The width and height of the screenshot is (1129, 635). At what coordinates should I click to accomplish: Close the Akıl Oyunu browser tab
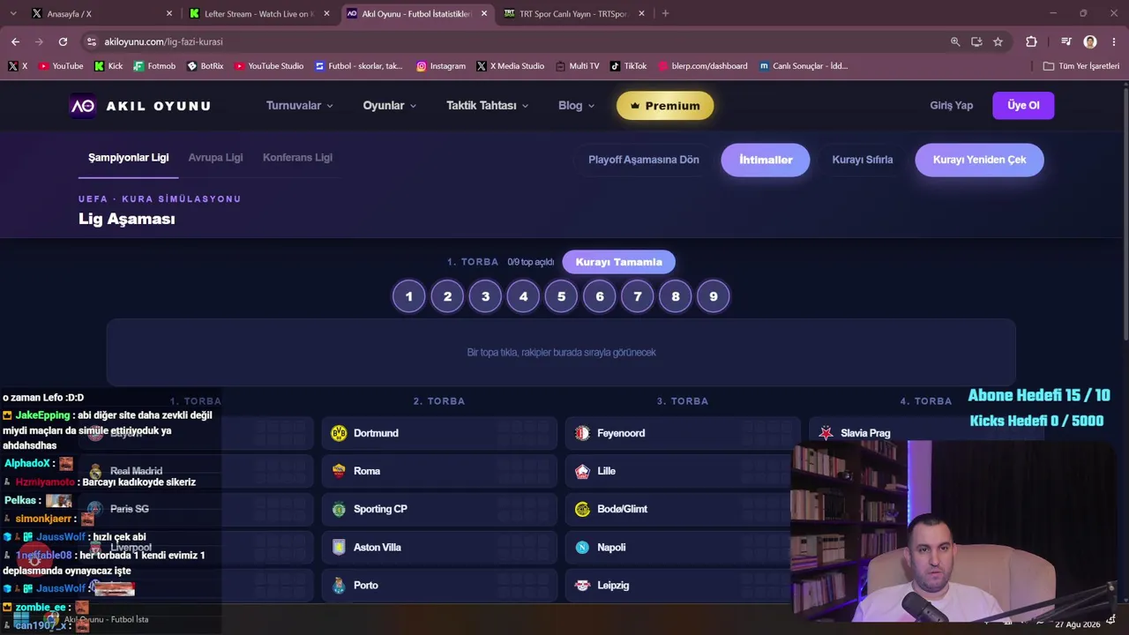pyautogui.click(x=483, y=13)
